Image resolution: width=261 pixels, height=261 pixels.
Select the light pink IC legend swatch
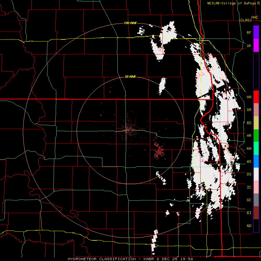click(256, 187)
